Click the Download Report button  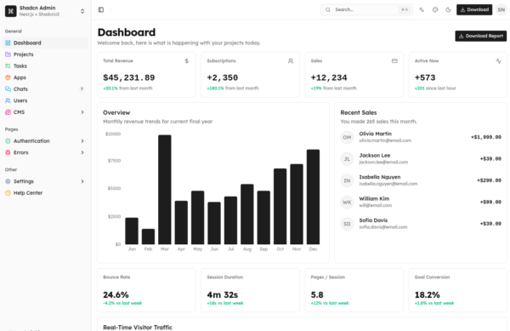(x=481, y=36)
